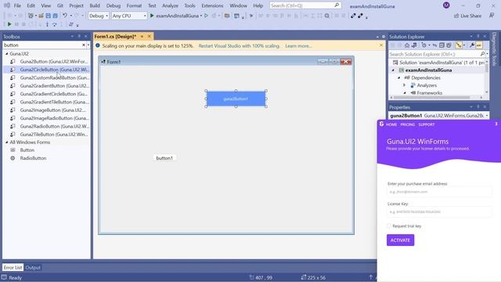The height and width of the screenshot is (282, 501).
Task: Select Guna2CircleButton in the Toolbox
Action: pyautogui.click(x=46, y=70)
